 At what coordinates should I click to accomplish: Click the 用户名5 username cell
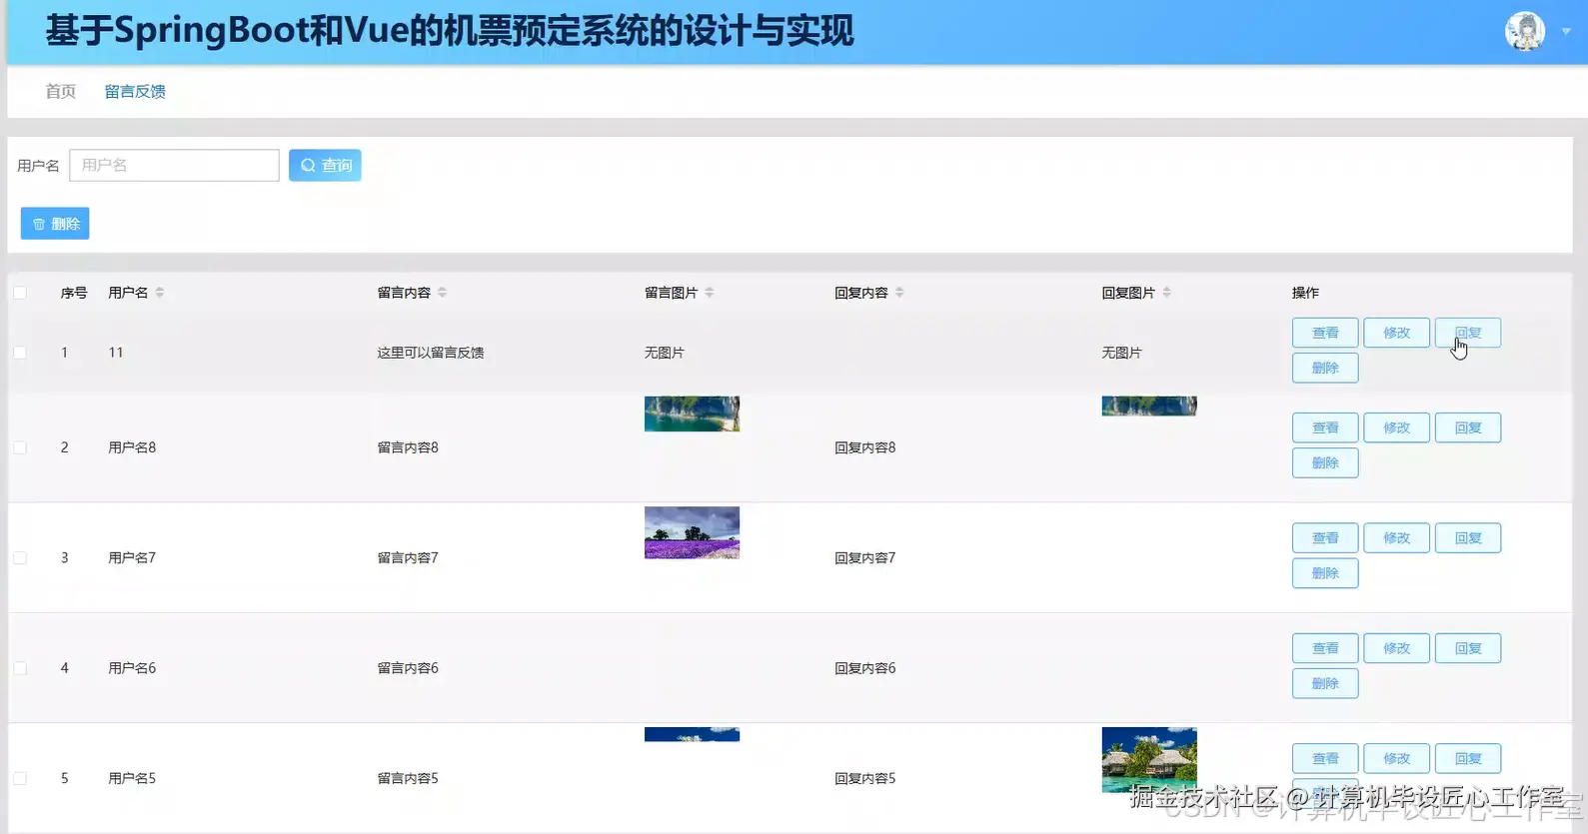[132, 778]
